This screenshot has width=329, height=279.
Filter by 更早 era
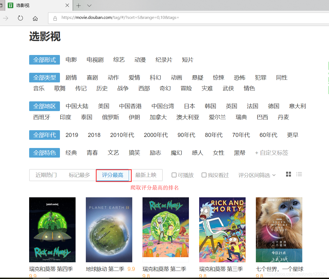(293, 135)
